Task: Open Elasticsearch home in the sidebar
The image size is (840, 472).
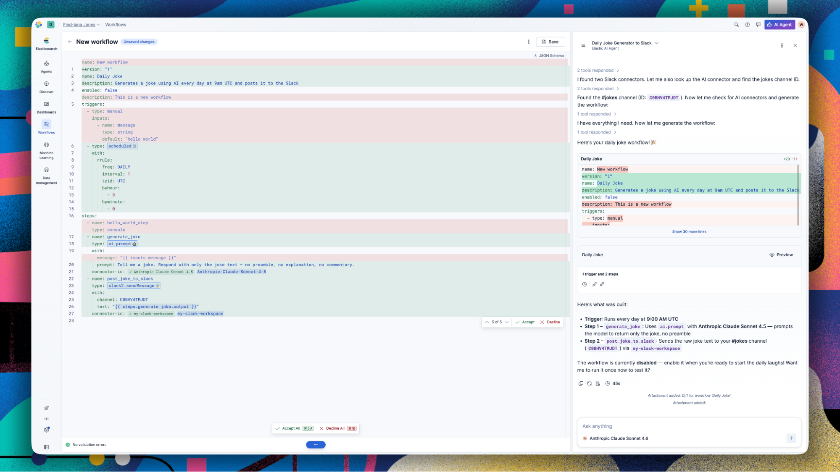Action: [46, 43]
